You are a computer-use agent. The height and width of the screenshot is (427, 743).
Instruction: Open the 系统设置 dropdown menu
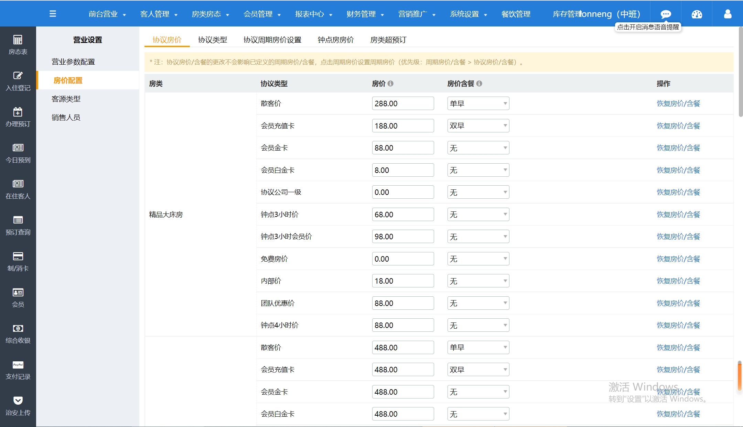(x=468, y=14)
